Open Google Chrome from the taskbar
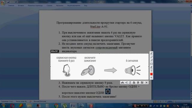 coord(56,106)
